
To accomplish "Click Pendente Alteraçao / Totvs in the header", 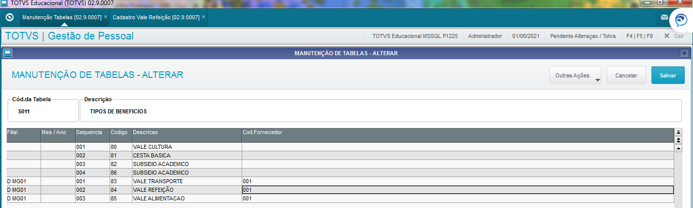I will (x=583, y=36).
